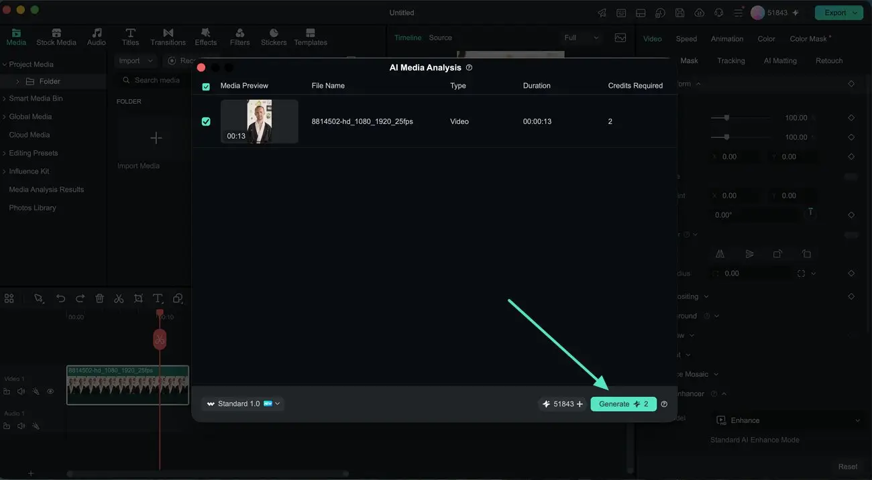Switch to the Speed tab in properties panel
Image resolution: width=872 pixels, height=480 pixels.
pos(686,39)
